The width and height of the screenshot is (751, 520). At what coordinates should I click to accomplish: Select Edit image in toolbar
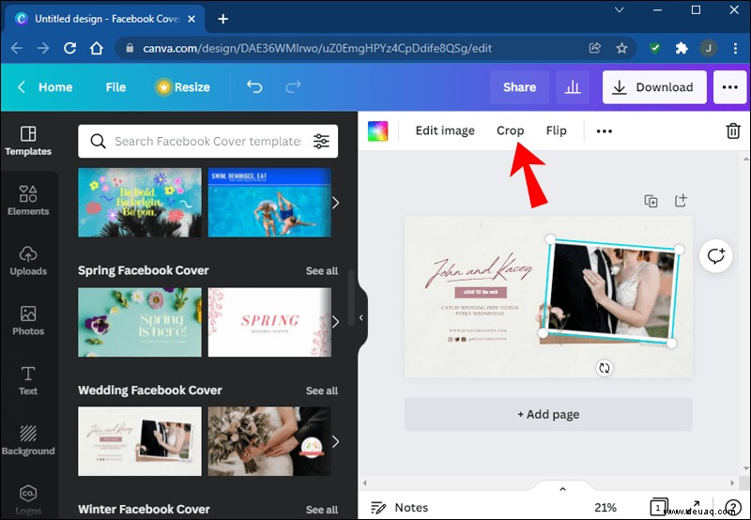(x=445, y=130)
